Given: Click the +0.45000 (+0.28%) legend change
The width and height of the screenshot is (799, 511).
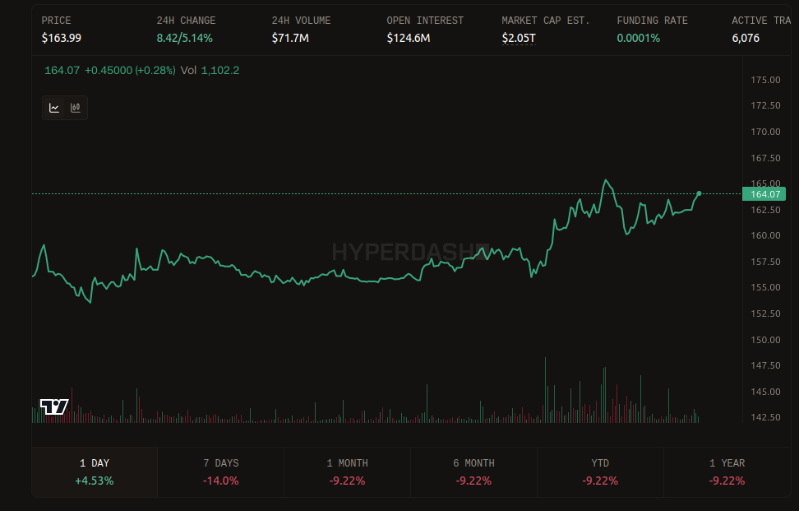Looking at the screenshot, I should pyautogui.click(x=130, y=71).
